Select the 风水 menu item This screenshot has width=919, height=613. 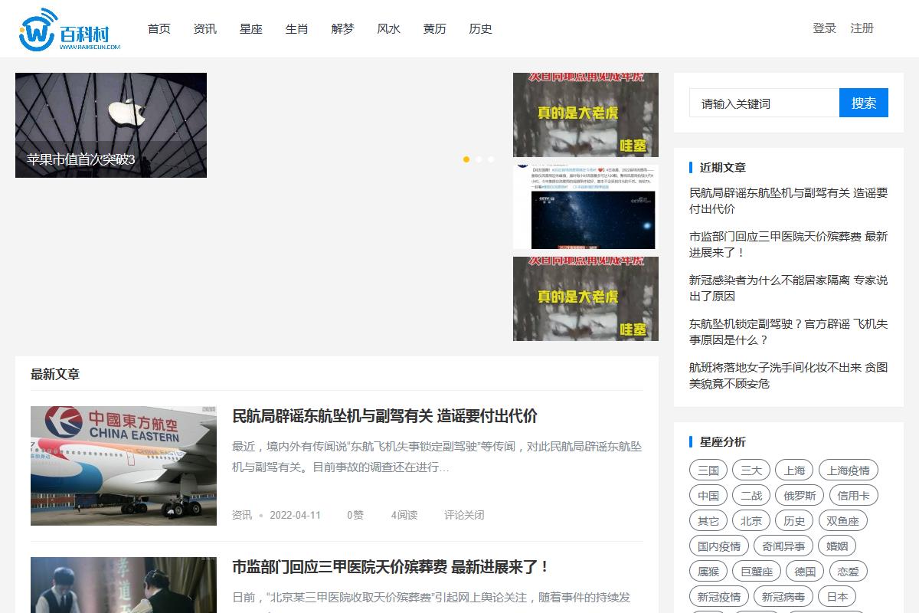coord(389,28)
